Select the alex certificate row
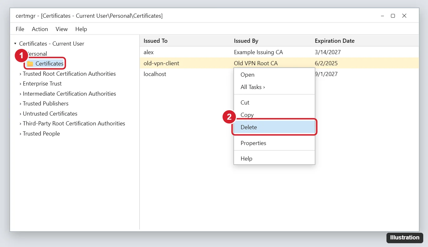Viewport: 428px width, 247px height. click(x=279, y=52)
